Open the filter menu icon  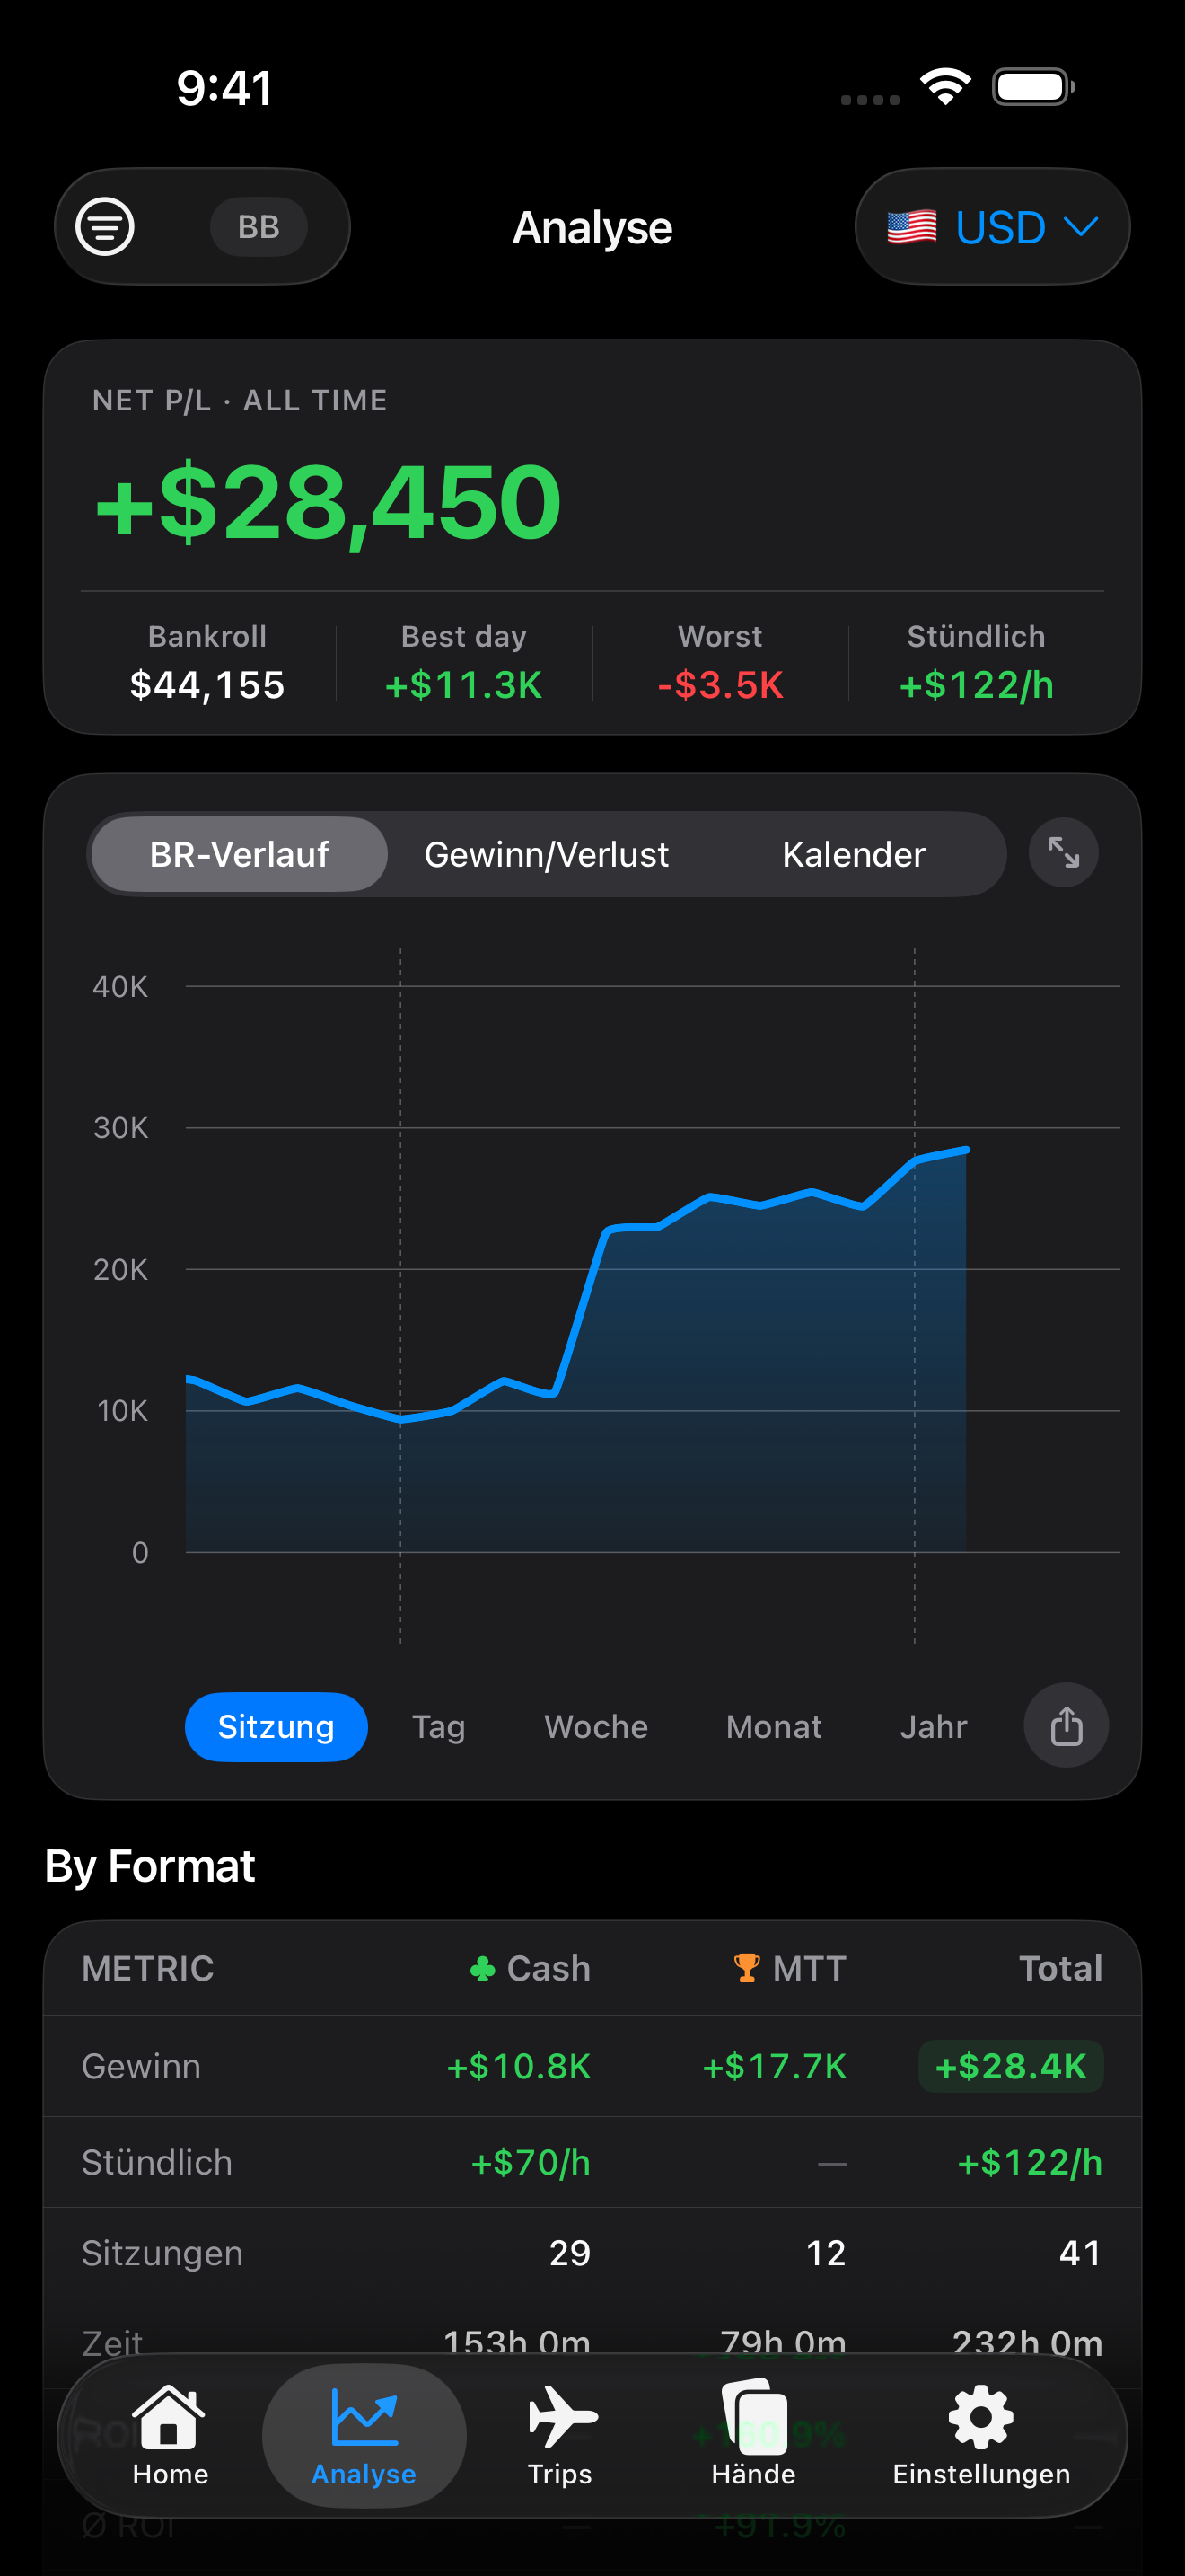[x=105, y=227]
